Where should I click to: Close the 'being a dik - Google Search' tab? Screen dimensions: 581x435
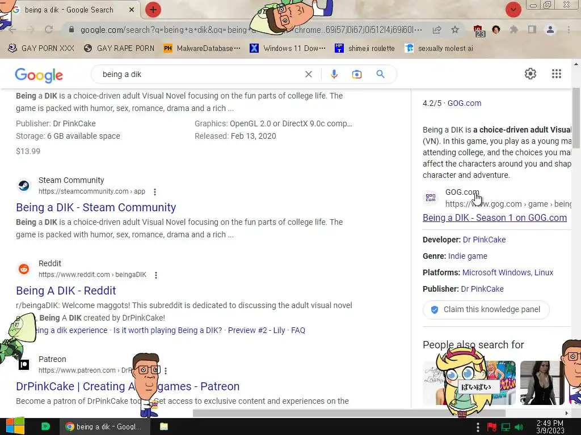tap(132, 10)
